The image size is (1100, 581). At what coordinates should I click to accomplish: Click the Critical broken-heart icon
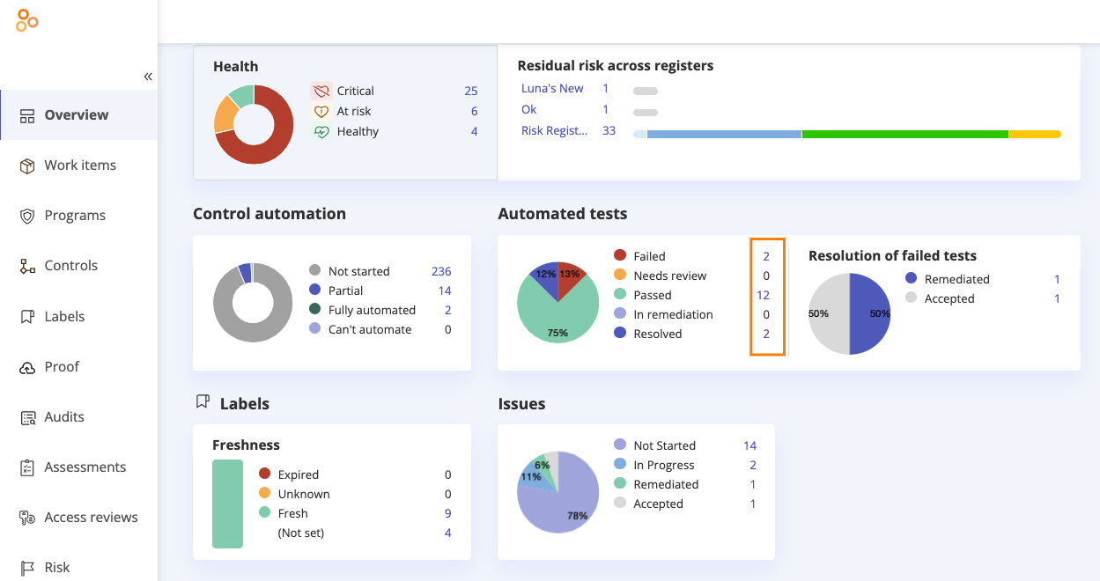pyautogui.click(x=321, y=91)
